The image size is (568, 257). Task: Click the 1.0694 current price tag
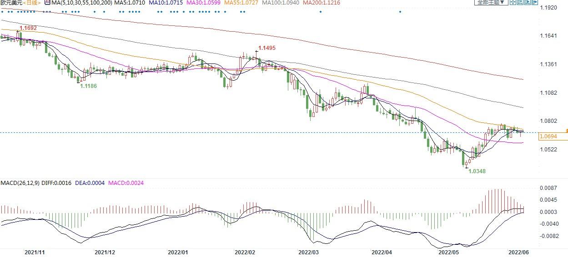(547, 136)
